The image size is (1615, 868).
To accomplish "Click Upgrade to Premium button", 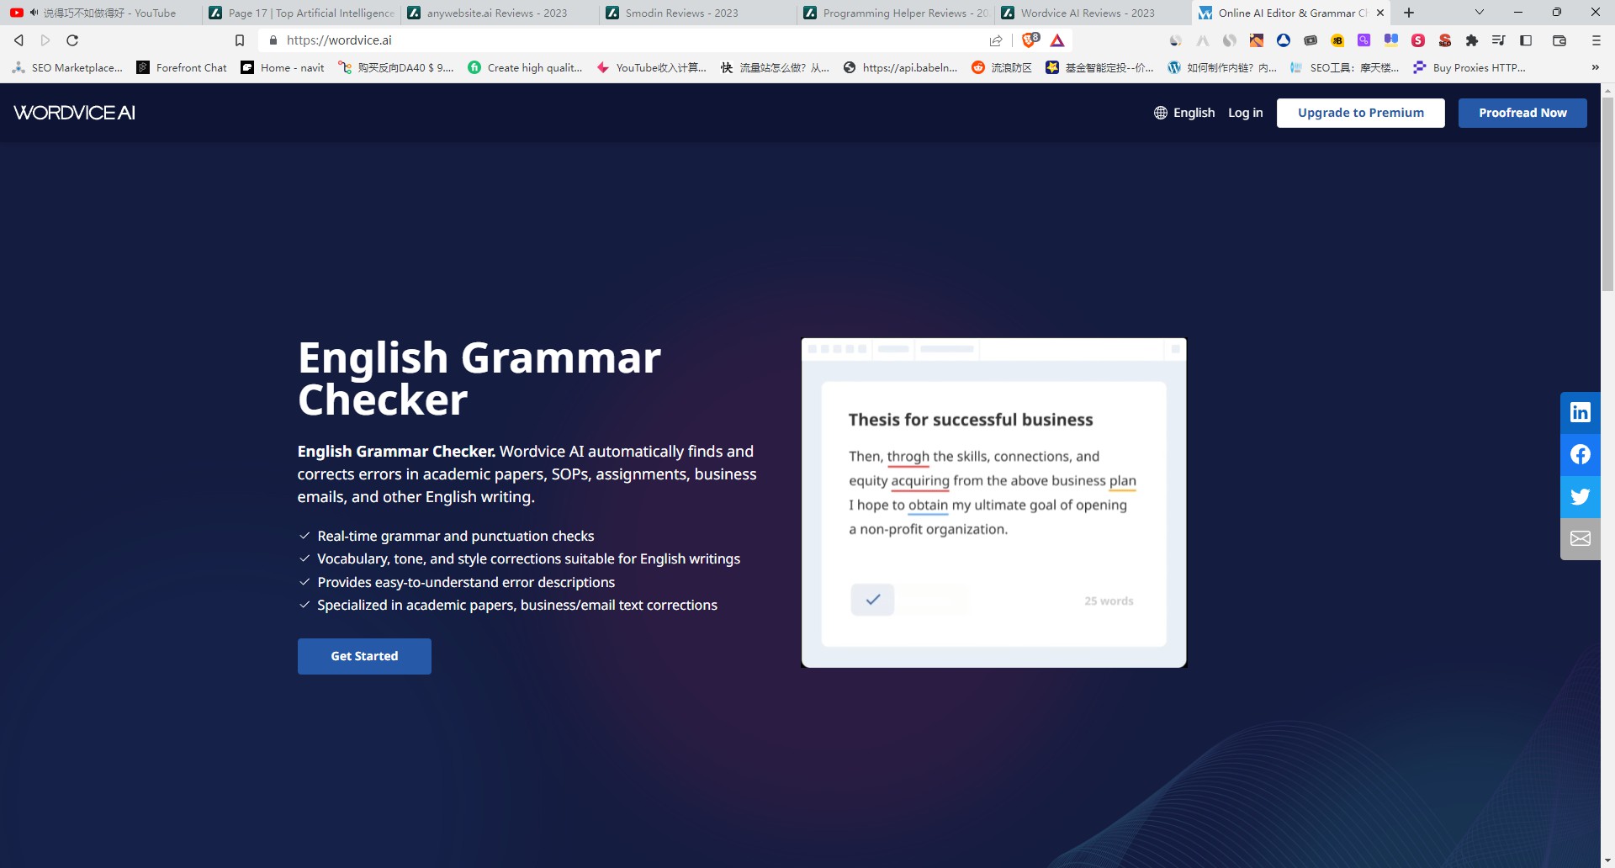I will coord(1360,113).
